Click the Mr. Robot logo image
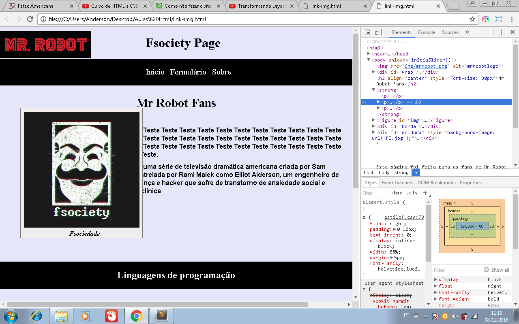The width and height of the screenshot is (519, 324). pos(45,45)
